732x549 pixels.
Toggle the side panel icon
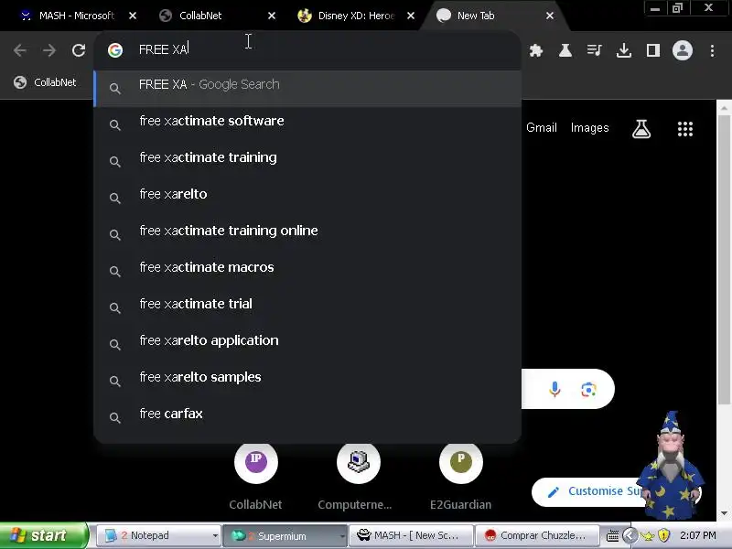tap(653, 50)
